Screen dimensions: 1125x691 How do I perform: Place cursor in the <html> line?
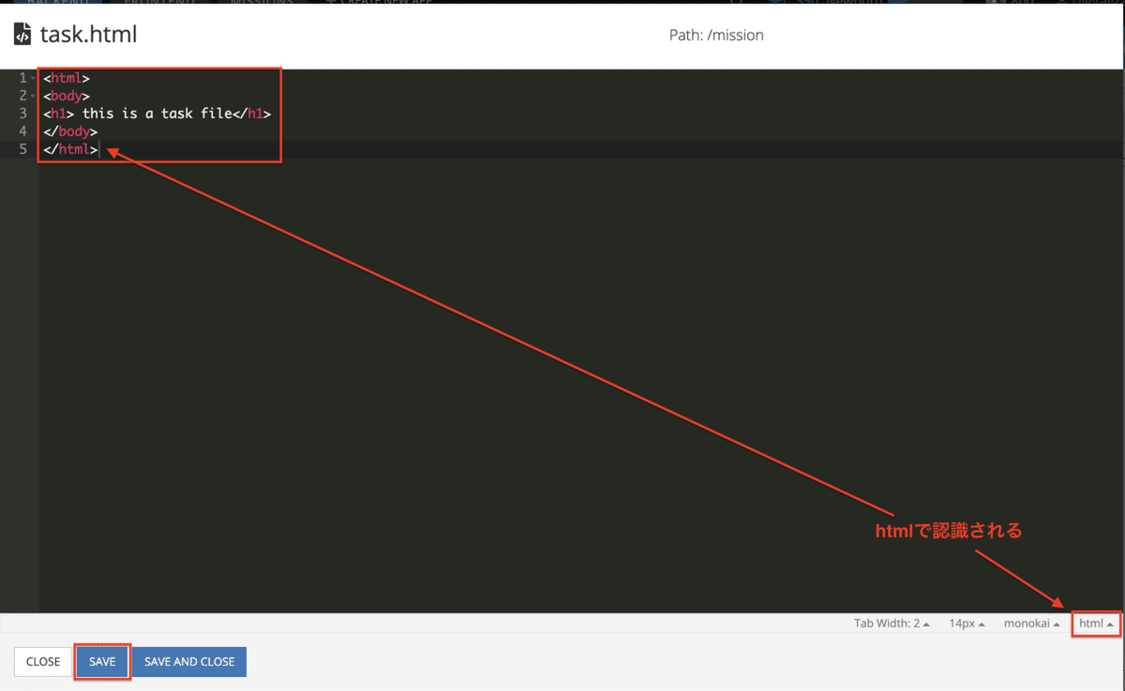[x=67, y=79]
